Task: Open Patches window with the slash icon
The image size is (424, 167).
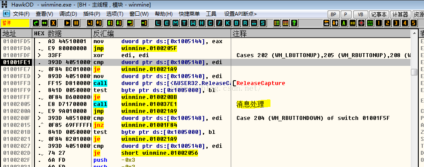Action: click(219, 23)
